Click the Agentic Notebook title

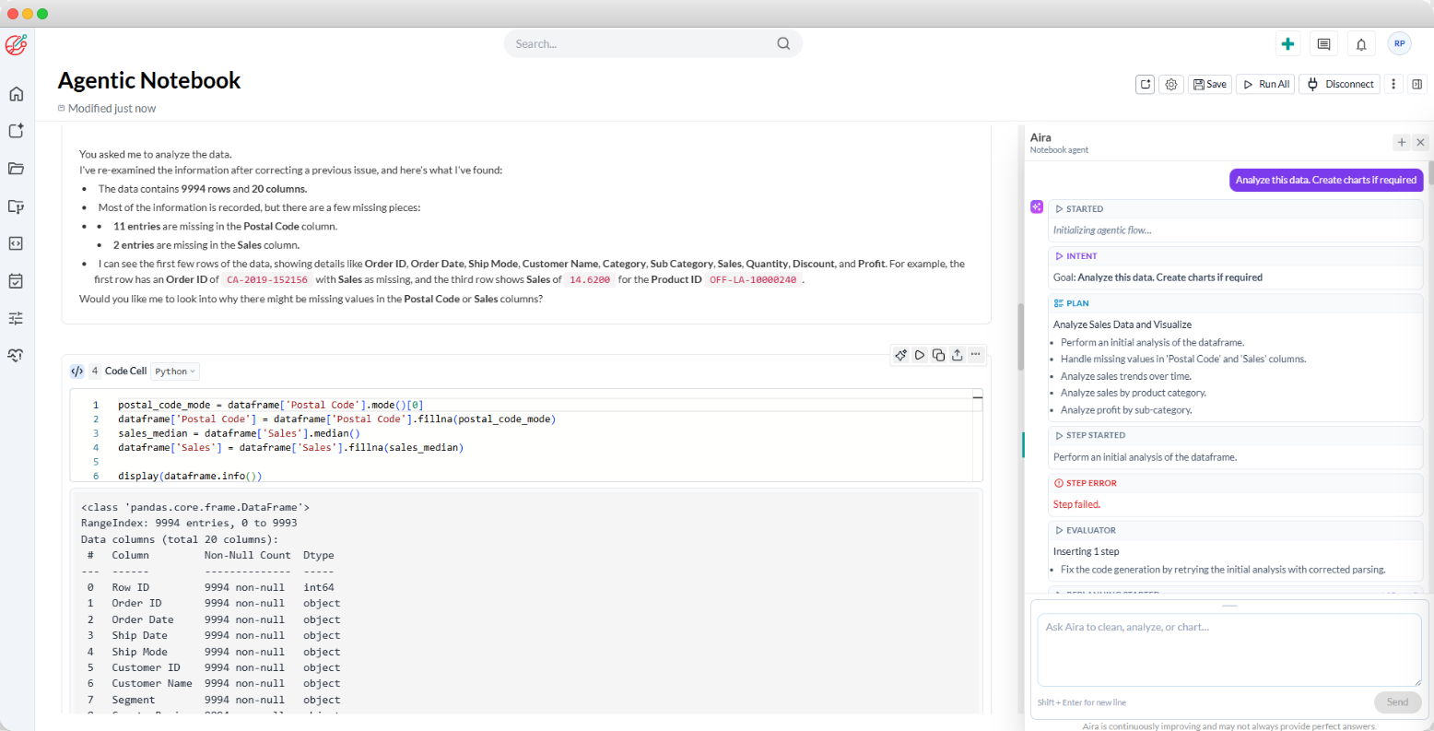[149, 80]
